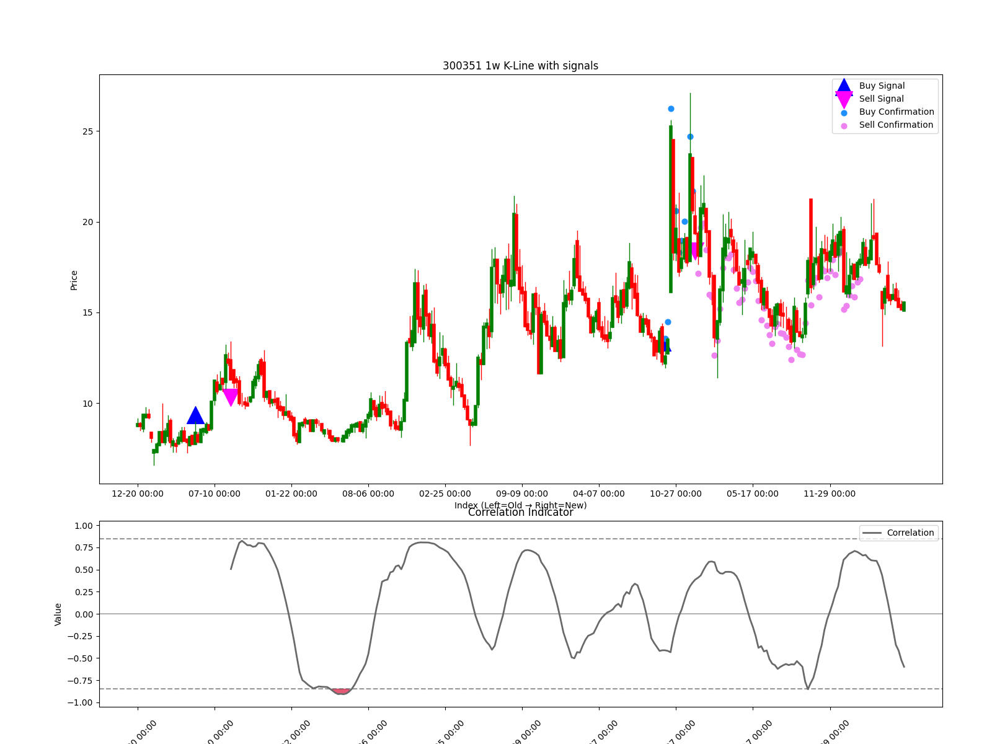Click the correlation axis tick '−0.25'
This screenshot has width=992, height=744.
pyautogui.click(x=80, y=636)
